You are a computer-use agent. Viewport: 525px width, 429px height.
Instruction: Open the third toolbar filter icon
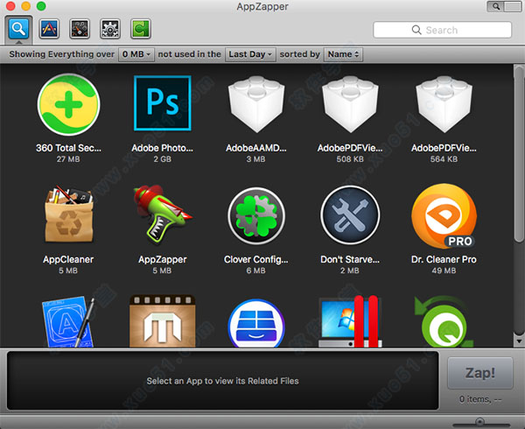(x=80, y=29)
